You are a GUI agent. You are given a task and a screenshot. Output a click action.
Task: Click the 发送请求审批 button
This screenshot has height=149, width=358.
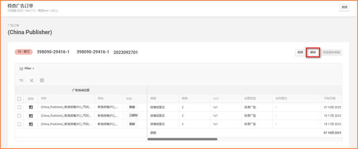click(x=331, y=52)
